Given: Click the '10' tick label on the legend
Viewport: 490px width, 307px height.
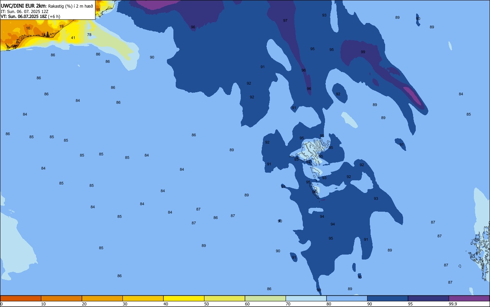Looking at the screenshot, I should point(43,304).
